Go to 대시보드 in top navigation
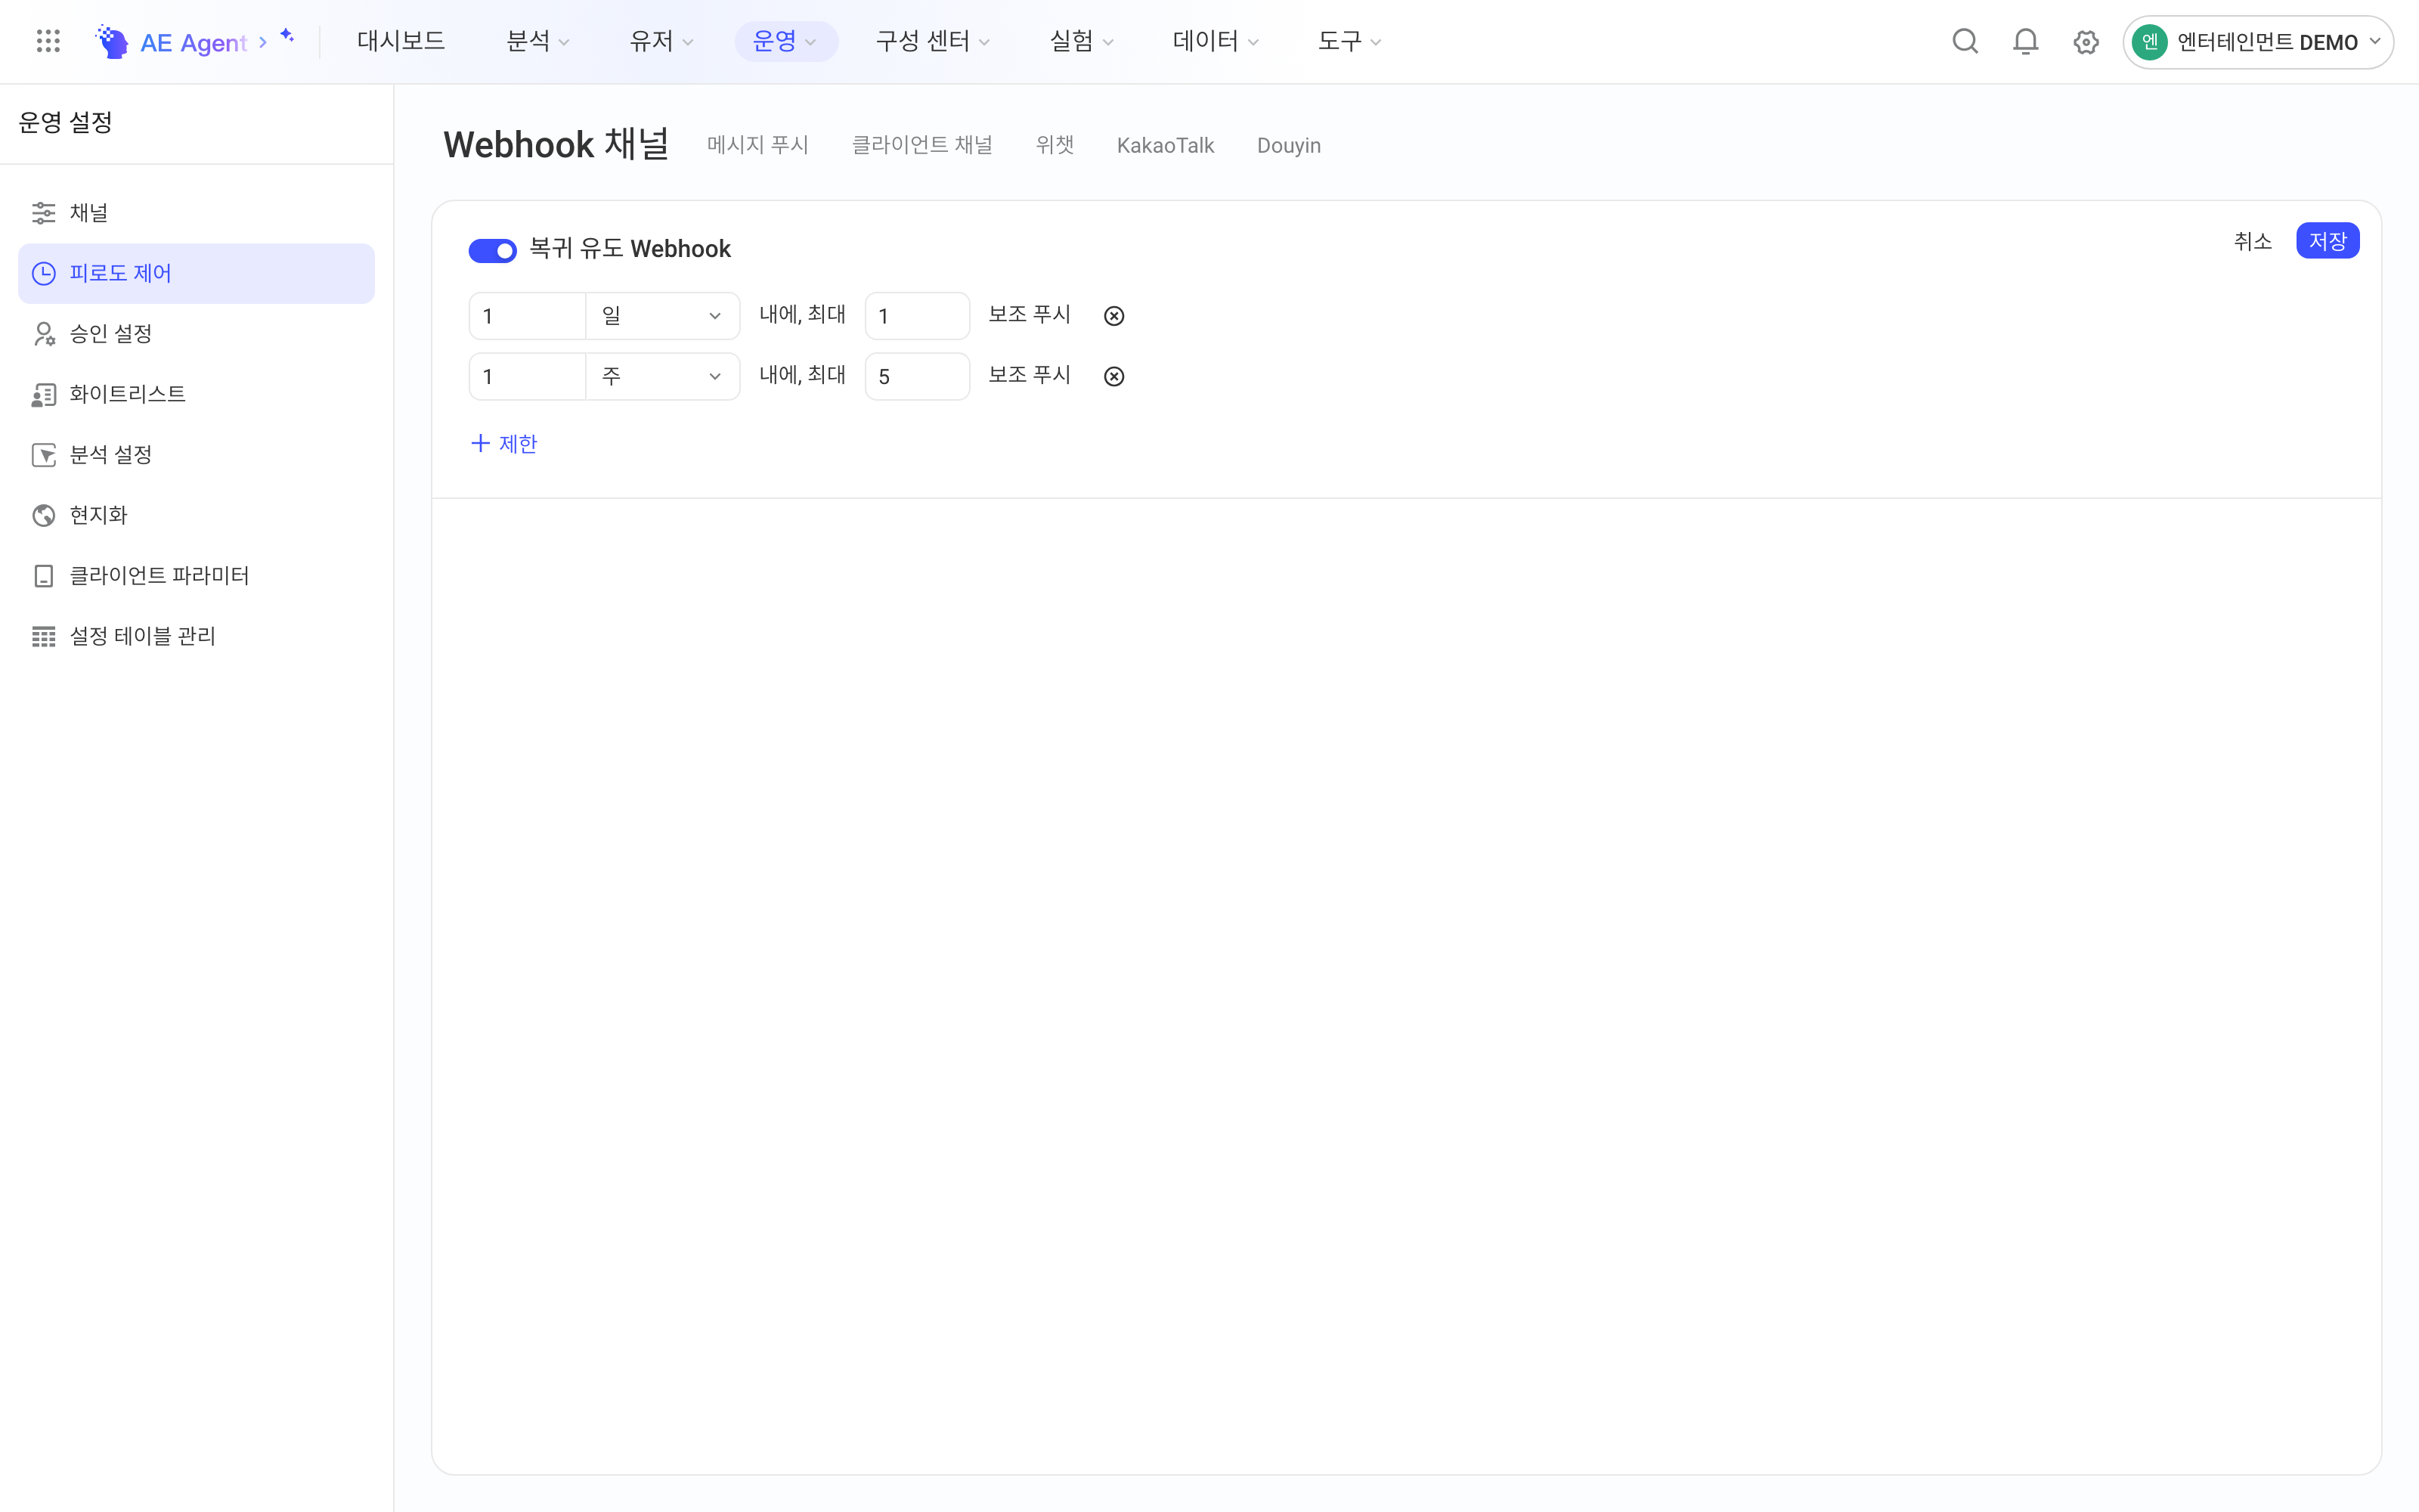2419x1512 pixels. [401, 41]
